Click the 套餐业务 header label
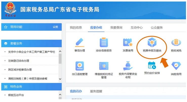This screenshot has height=102, width=187. pos(16,44)
